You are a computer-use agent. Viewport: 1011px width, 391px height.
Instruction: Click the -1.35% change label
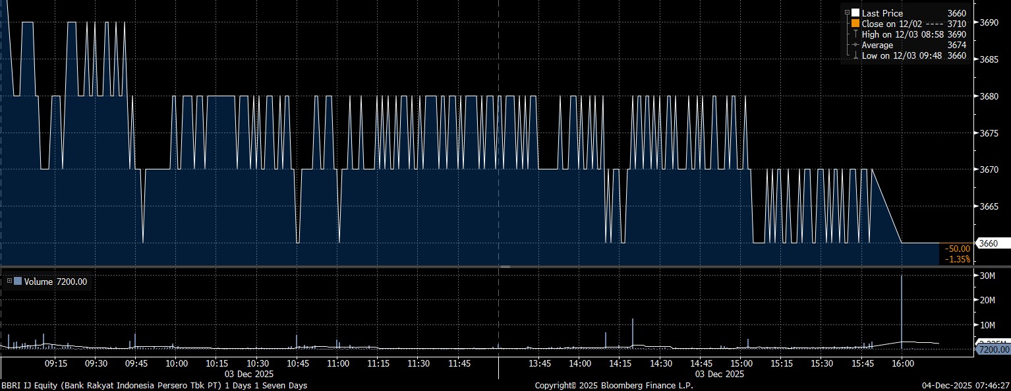tap(958, 259)
